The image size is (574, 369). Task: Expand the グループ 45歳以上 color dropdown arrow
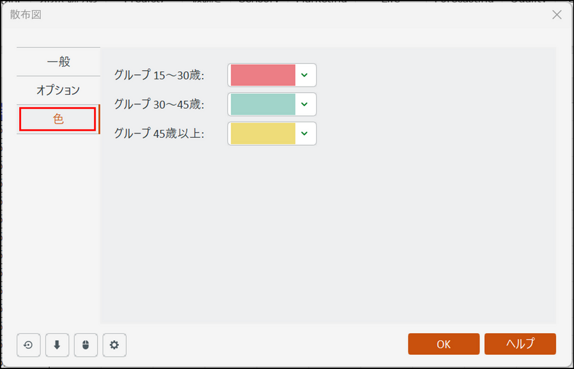click(x=304, y=134)
